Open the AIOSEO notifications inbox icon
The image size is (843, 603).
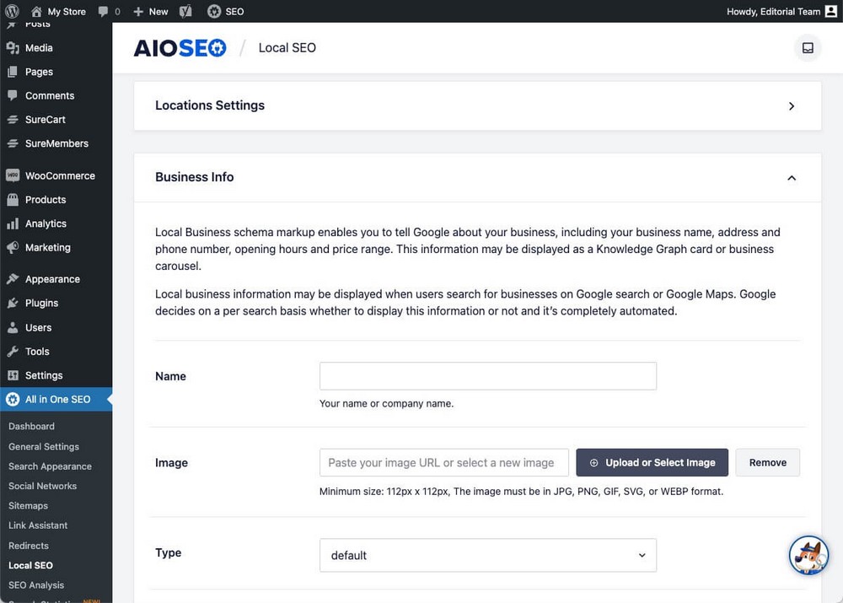click(x=808, y=48)
